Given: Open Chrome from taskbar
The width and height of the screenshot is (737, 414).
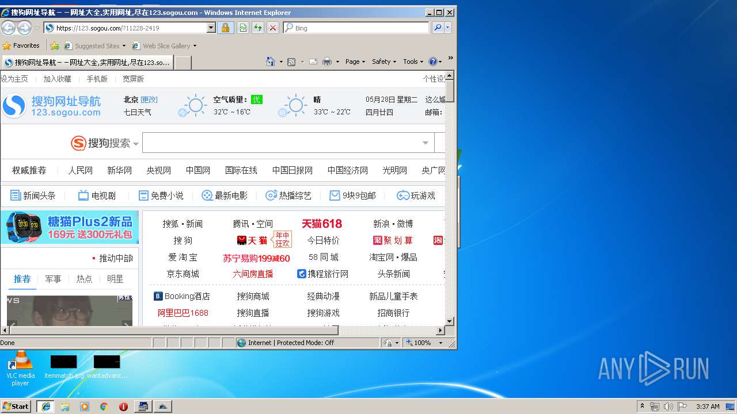Looking at the screenshot, I should (104, 407).
